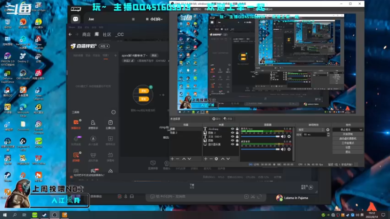
Task: Go back using the Steam back arrow
Action: (x=70, y=34)
